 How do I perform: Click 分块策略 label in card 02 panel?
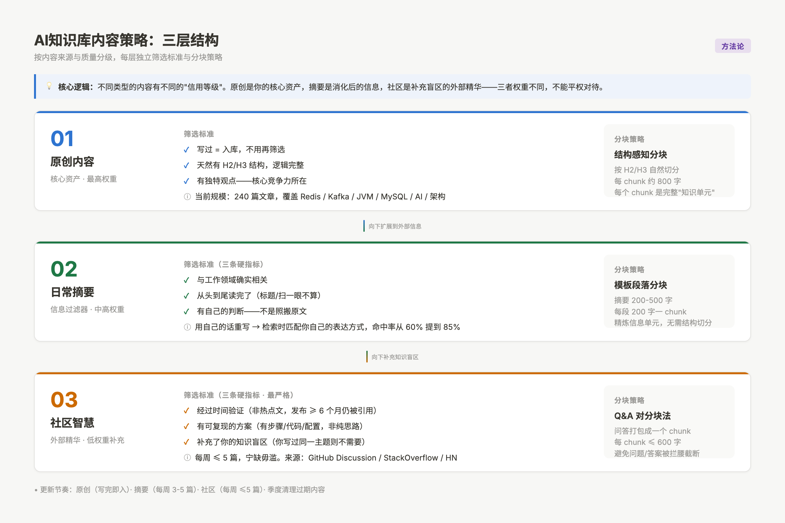[x=629, y=269]
